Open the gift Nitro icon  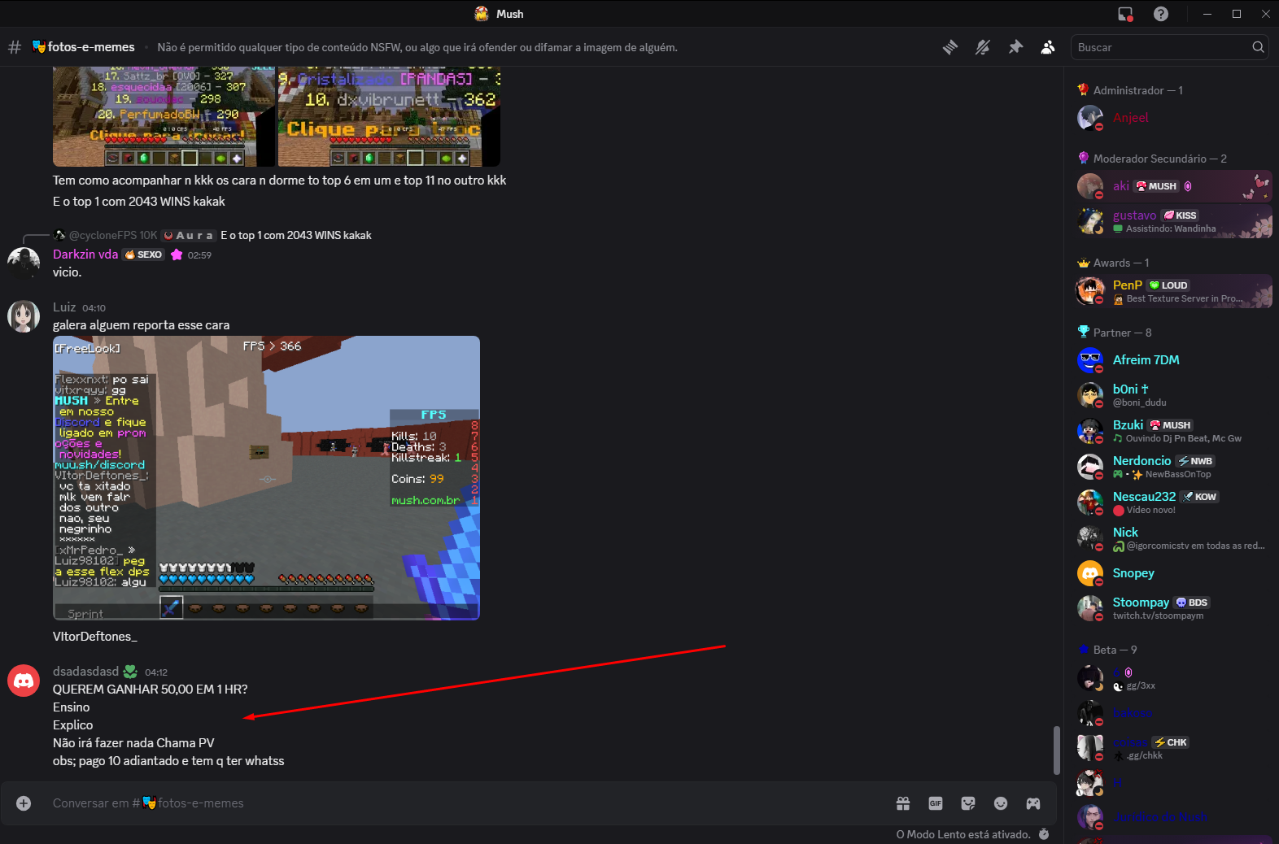903,803
